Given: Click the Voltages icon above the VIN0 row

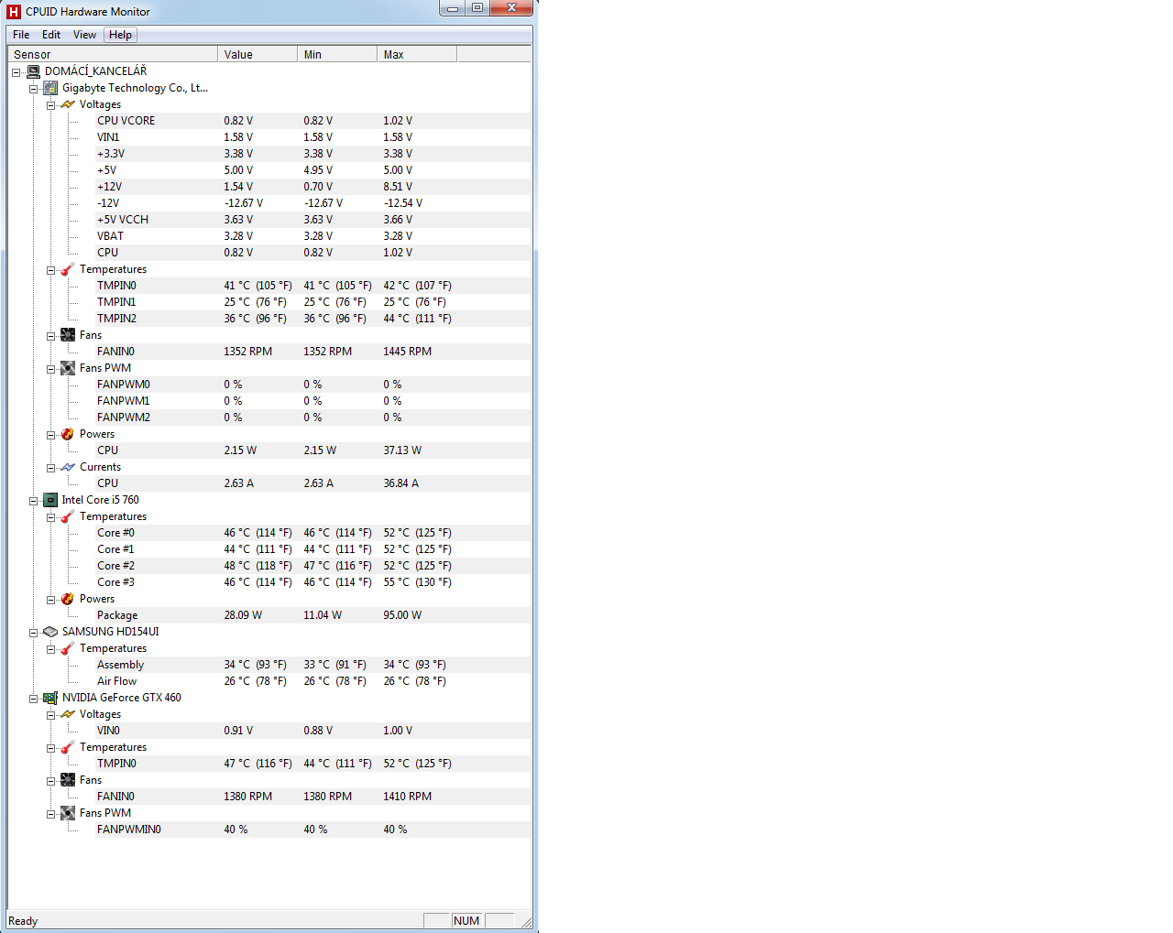Looking at the screenshot, I should 68,714.
